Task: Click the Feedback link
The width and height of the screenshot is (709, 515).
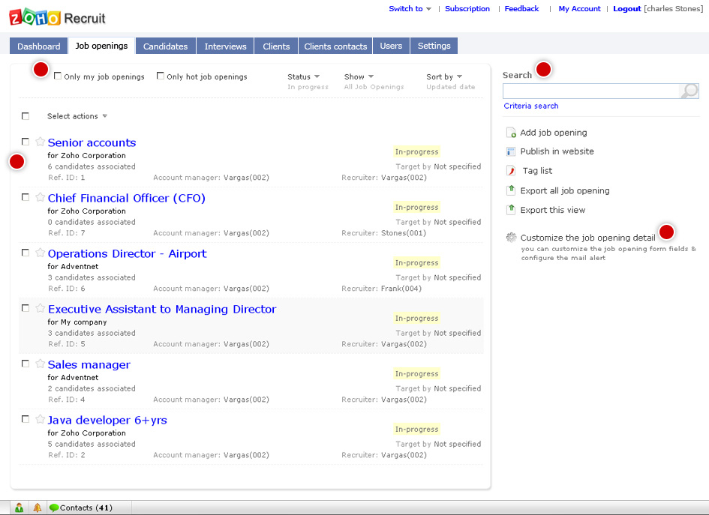Action: click(x=521, y=8)
